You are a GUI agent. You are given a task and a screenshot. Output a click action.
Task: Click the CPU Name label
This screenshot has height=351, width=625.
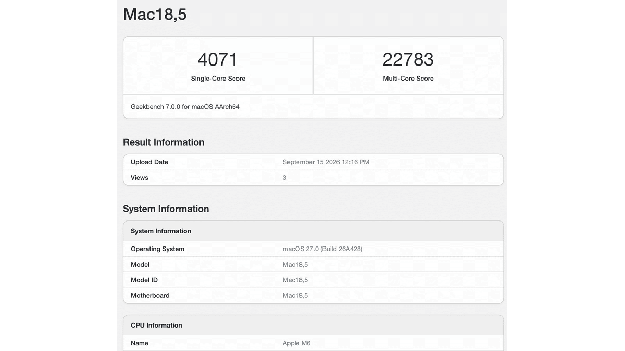pyautogui.click(x=140, y=343)
